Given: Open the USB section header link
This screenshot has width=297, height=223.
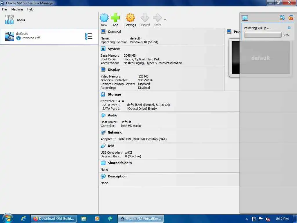Looking at the screenshot, I should tap(111, 146).
